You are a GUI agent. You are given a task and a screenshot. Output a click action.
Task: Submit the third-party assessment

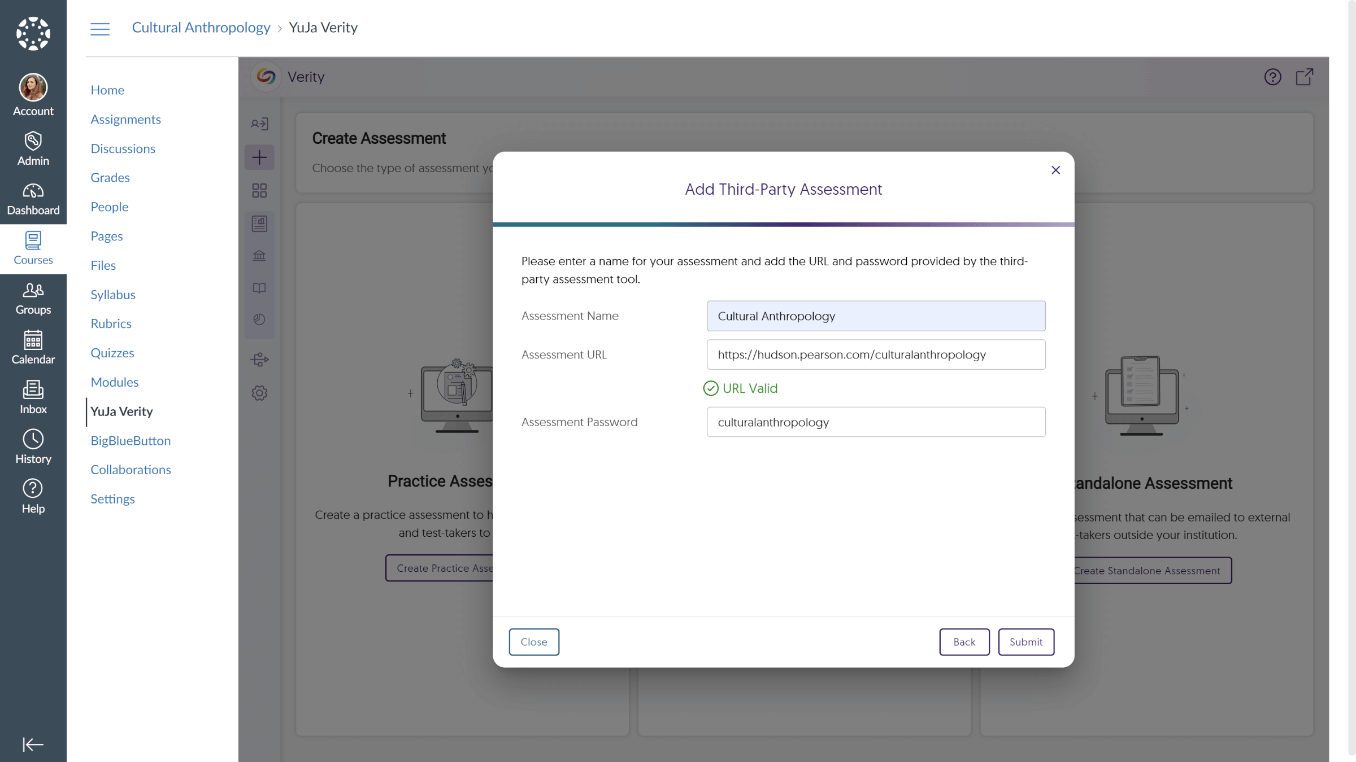coord(1026,642)
